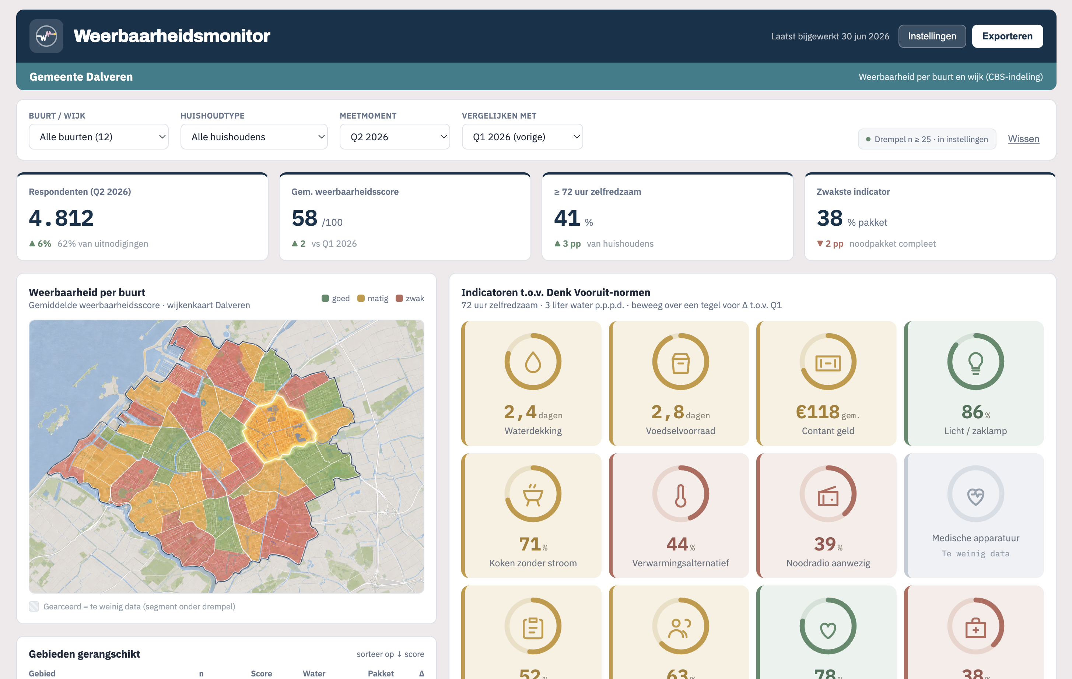Viewport: 1072px width, 679px height.
Task: Click the Weerbaarheidsmonitor logo icon
Action: tap(46, 36)
